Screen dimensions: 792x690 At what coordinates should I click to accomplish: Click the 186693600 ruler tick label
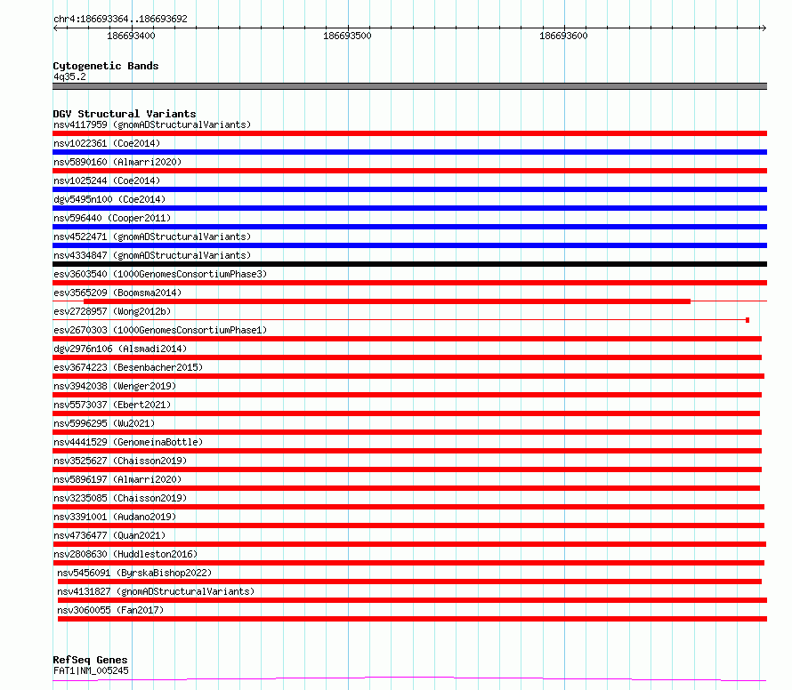(x=563, y=36)
